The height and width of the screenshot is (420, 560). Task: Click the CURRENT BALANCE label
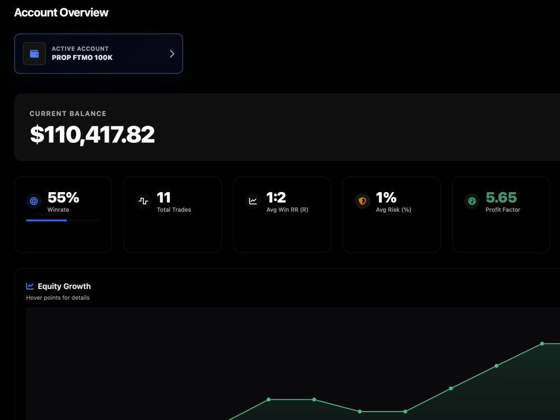pyautogui.click(x=68, y=114)
